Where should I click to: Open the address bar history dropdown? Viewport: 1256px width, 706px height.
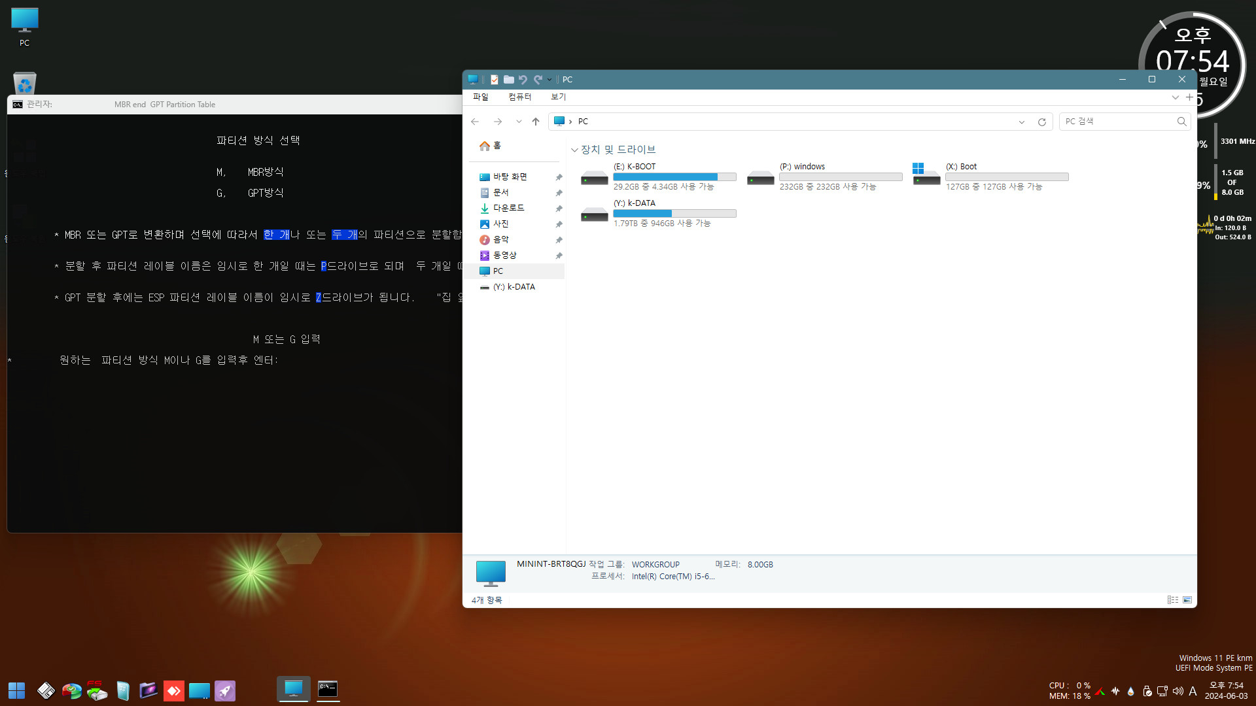coord(1021,122)
